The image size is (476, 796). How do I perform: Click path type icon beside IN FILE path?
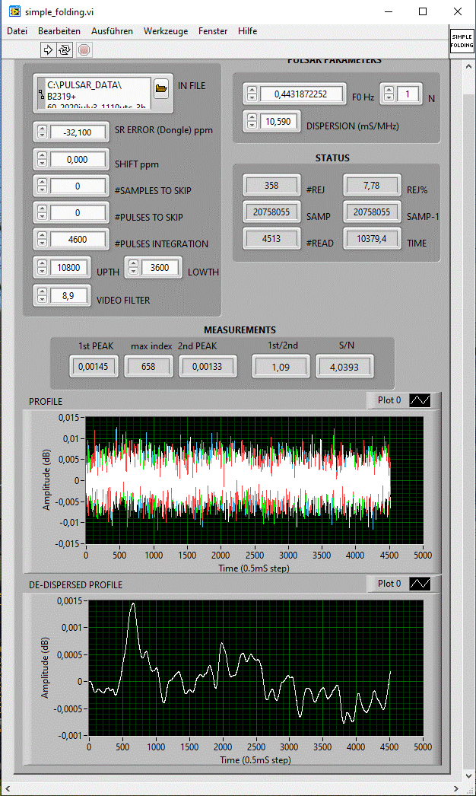(x=41, y=94)
